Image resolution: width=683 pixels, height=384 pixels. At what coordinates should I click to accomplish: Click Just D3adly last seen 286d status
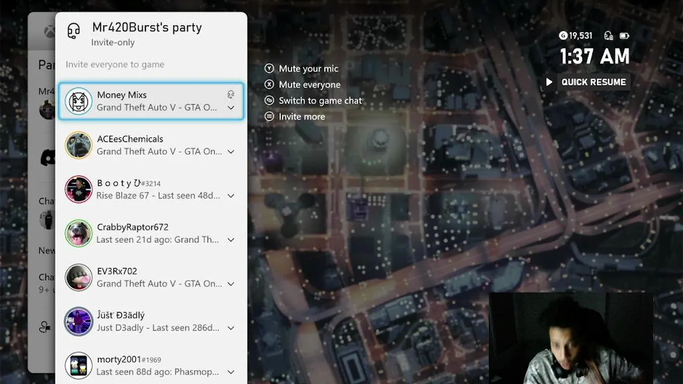158,328
